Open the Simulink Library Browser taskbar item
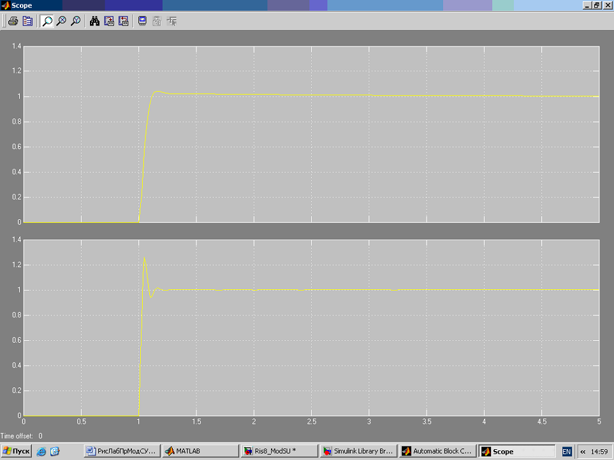The image size is (614, 460). coord(358,451)
